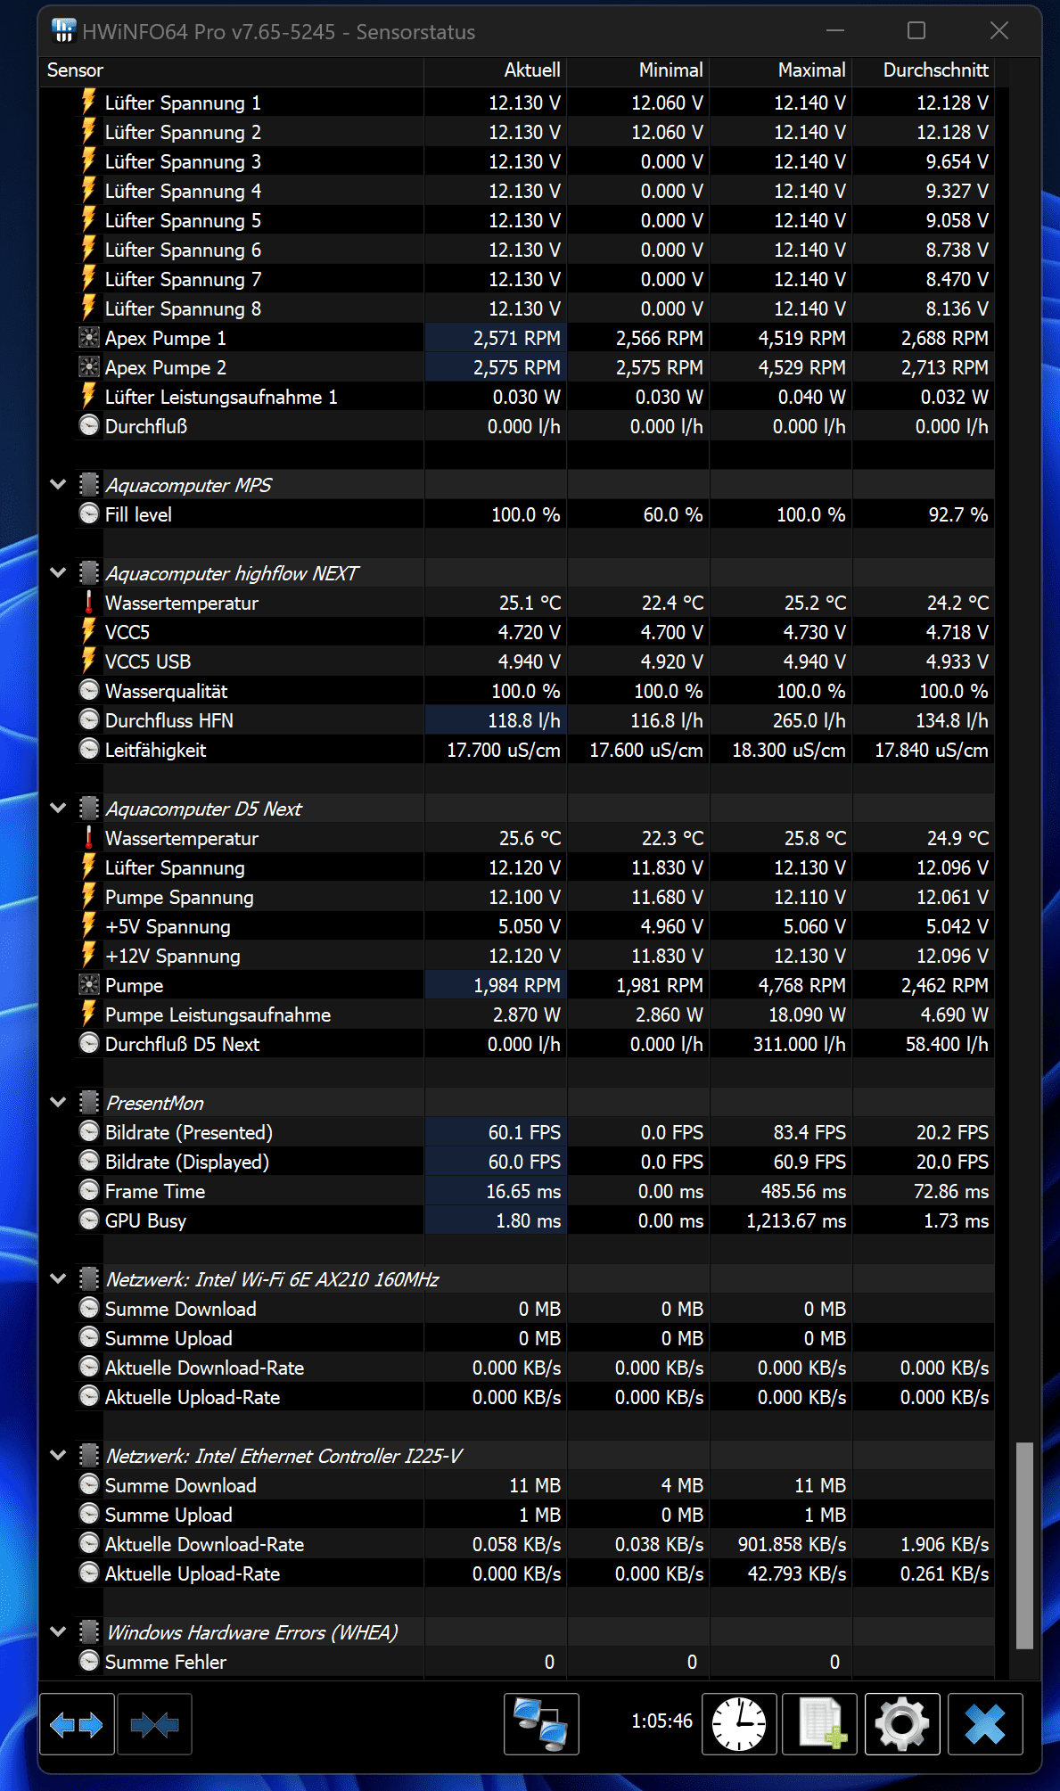The height and width of the screenshot is (1791, 1060).
Task: Click the 901.858 KB/s maximal download value
Action: point(792,1544)
